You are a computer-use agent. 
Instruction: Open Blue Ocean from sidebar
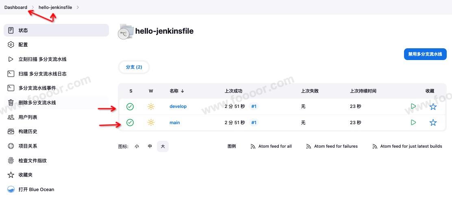(36, 189)
